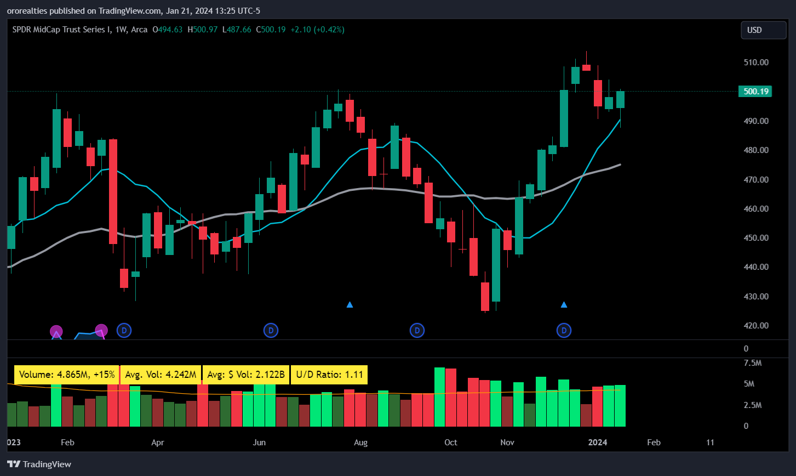The image size is (796, 476).
Task: Click the dividend D marker near Jun
Action: click(271, 330)
